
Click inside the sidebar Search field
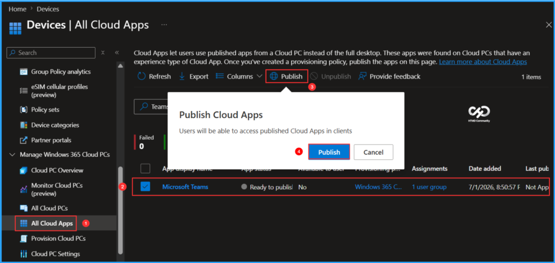tap(51, 53)
